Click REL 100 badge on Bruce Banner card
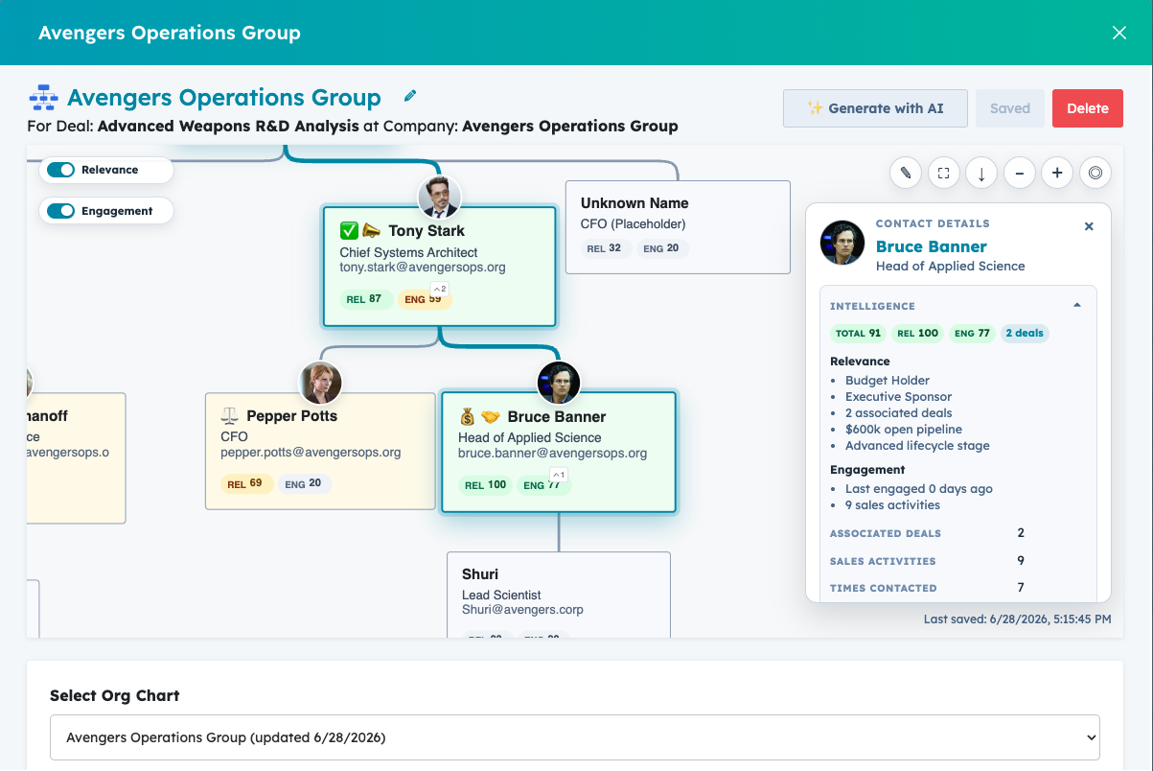Viewport: 1153px width, 771px height. click(x=486, y=485)
